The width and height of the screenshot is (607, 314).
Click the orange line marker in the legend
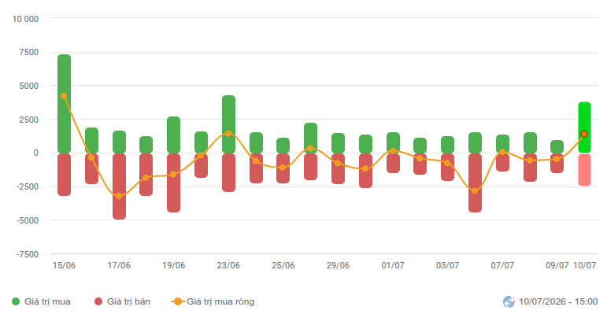(x=177, y=301)
